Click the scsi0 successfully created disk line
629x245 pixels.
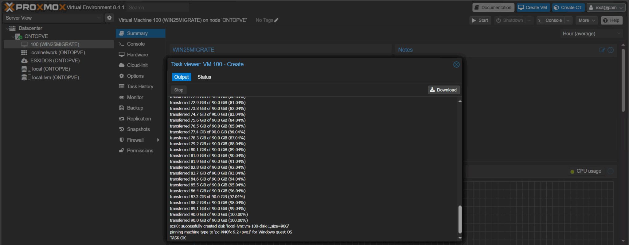(x=229, y=226)
